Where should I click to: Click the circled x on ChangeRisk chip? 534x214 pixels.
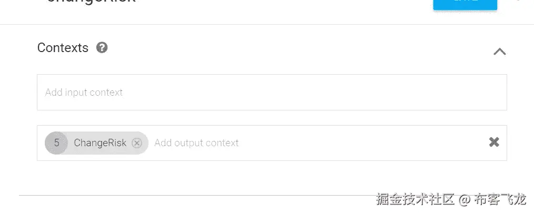click(137, 143)
